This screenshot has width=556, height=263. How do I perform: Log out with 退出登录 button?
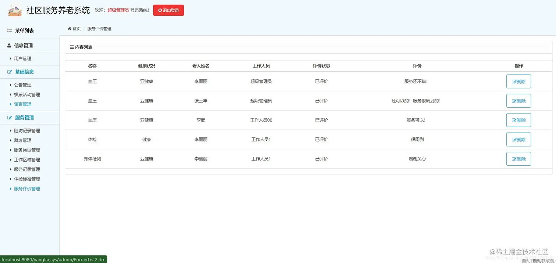168,10
